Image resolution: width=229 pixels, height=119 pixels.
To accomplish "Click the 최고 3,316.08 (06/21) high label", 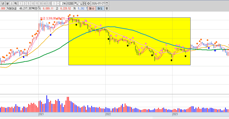I will [x=53, y=18].
